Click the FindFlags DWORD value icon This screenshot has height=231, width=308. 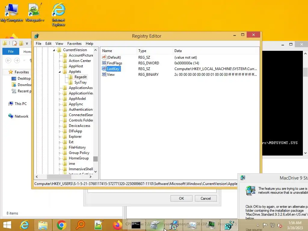pos(104,63)
